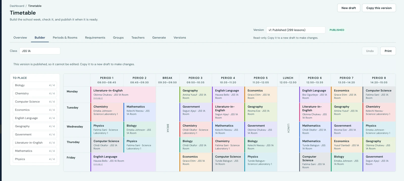This screenshot has width=404, height=181.
Task: Open the Class selector showing JSS 1A
Action: click(40, 51)
